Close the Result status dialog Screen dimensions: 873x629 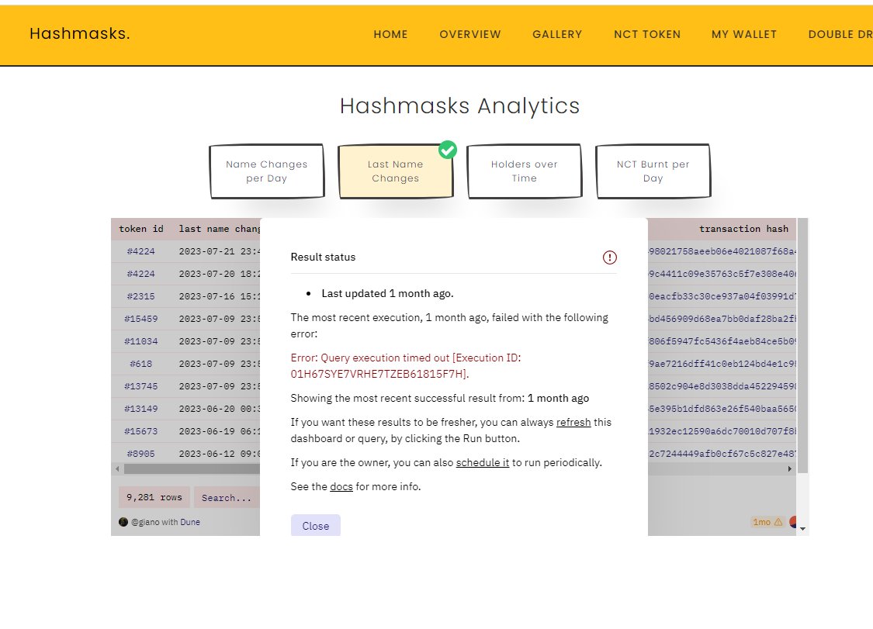(316, 526)
